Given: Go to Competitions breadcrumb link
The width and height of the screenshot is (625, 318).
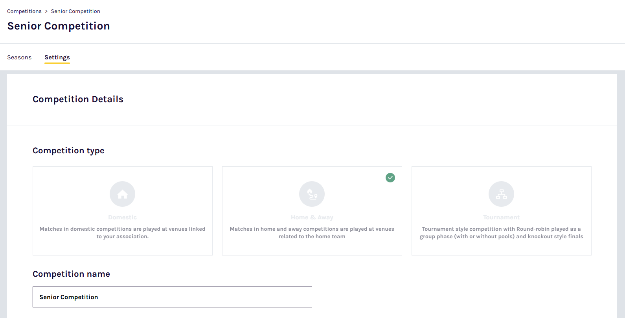Looking at the screenshot, I should click(x=24, y=11).
